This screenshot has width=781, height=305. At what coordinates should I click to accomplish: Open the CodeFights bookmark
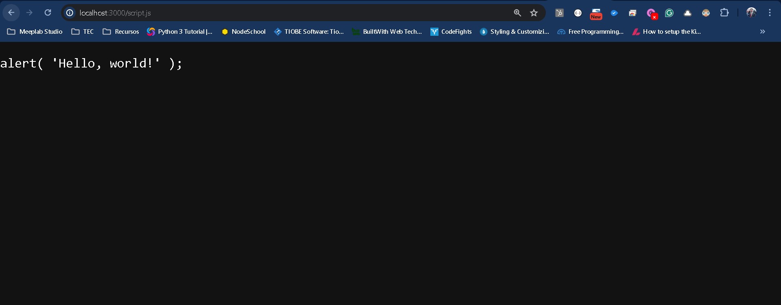451,32
